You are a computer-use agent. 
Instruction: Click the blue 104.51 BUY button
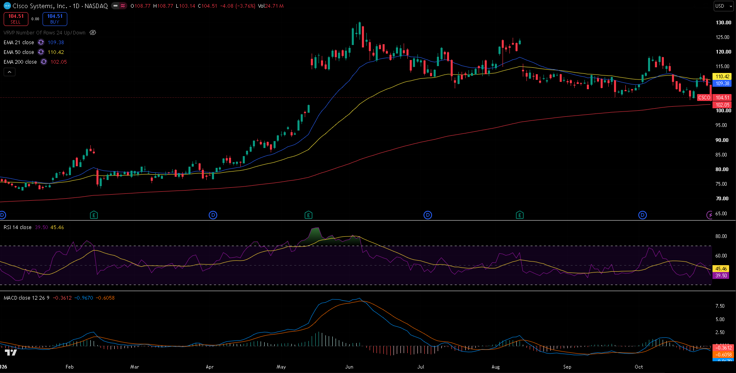(55, 19)
